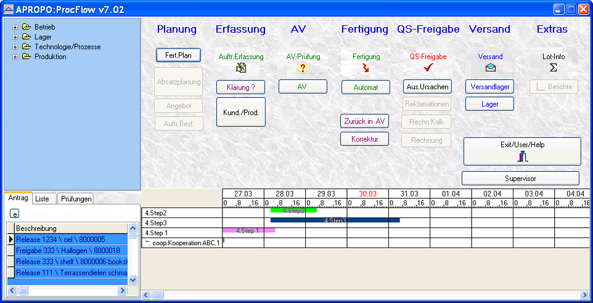Expand the Lager tree node
This screenshot has height=303, width=593.
[15, 37]
